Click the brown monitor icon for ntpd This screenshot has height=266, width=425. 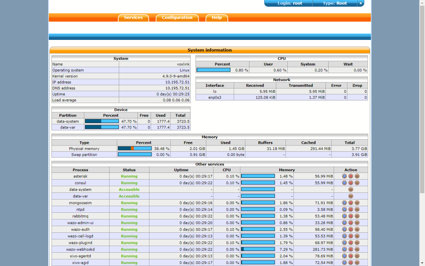tap(357, 209)
